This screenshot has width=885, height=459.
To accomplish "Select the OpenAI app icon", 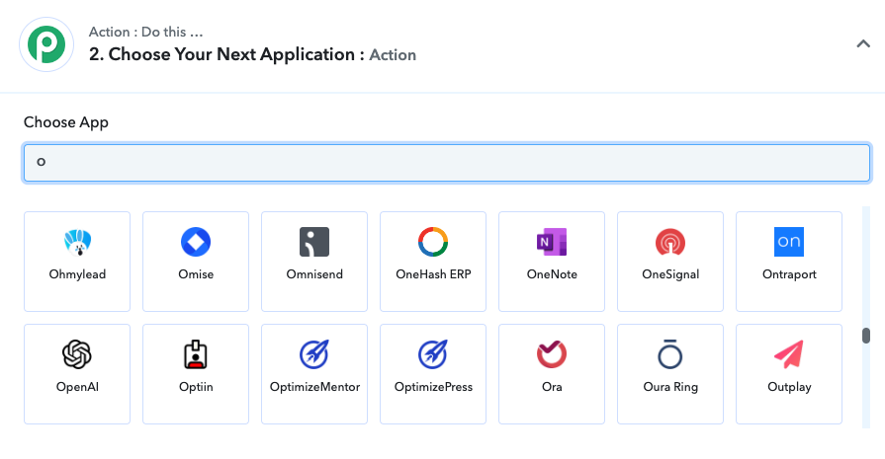I will coord(77,354).
